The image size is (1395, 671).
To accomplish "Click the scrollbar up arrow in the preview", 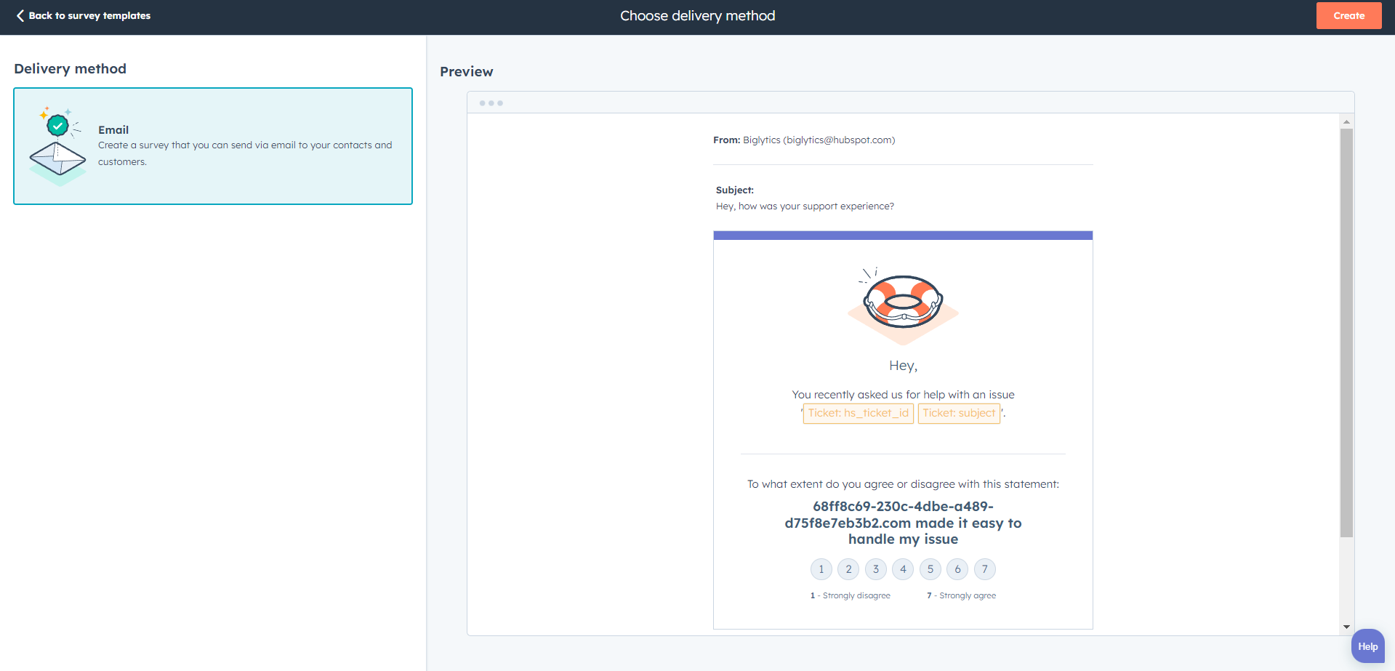I will point(1346,122).
